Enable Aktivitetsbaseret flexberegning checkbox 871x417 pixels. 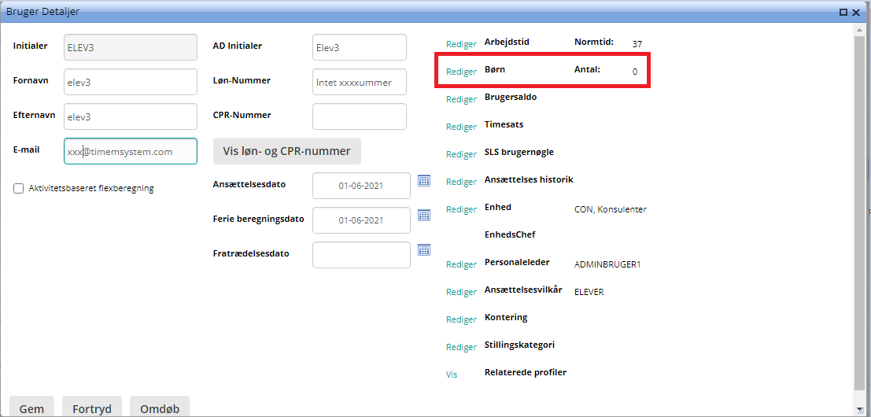click(x=19, y=189)
